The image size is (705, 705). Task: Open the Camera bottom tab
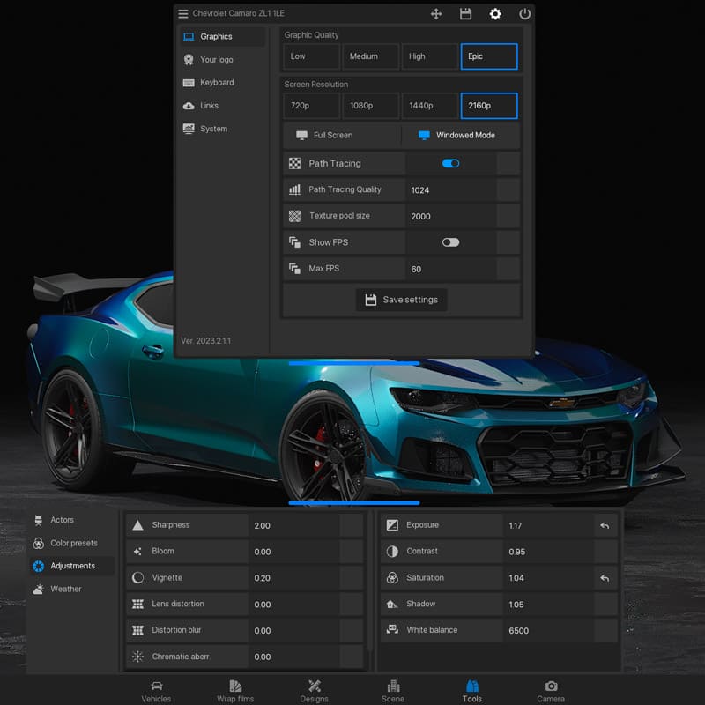tap(551, 691)
